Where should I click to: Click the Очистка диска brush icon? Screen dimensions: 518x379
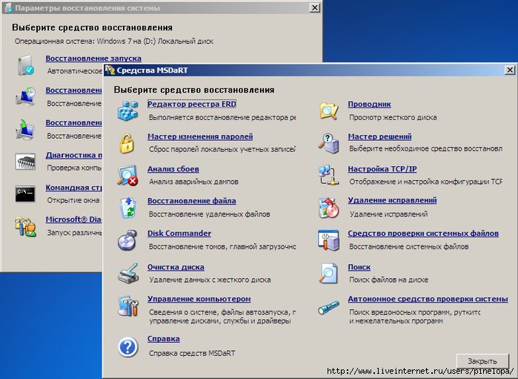click(x=128, y=273)
